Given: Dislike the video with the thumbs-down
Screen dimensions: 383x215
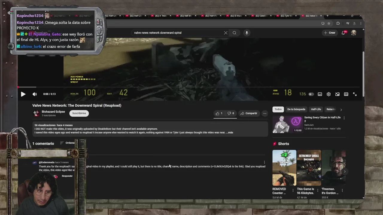Looking at the screenshot, I should click(x=231, y=113).
